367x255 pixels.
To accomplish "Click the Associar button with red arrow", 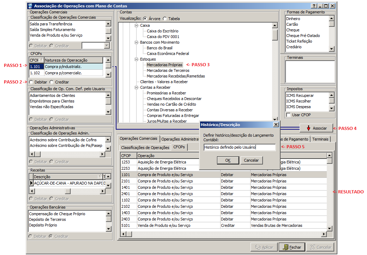I will (316, 128).
